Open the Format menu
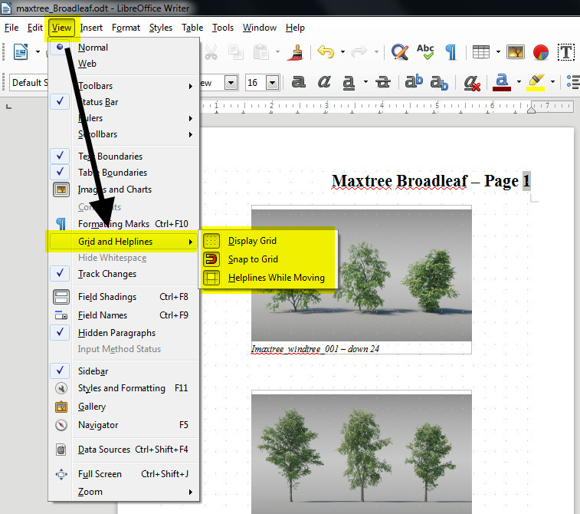 (126, 28)
